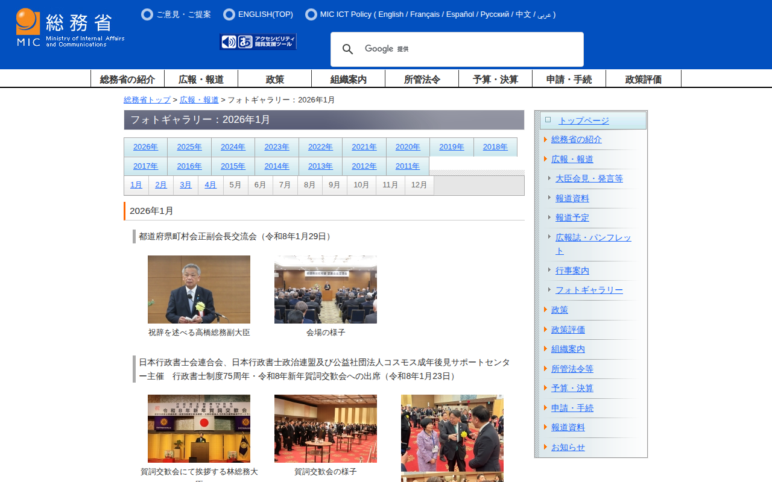Screen dimensions: 772x482
Task: Select the 2011年 year tab
Action: coord(408,166)
